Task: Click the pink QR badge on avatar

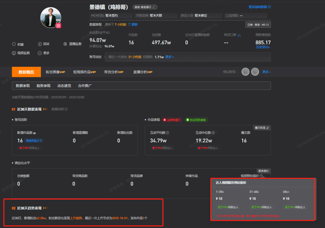Action: pos(58,25)
